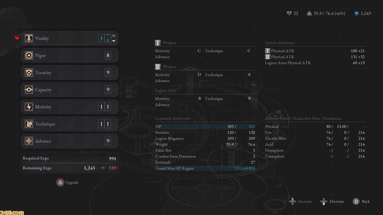The image size is (383, 215).
Task: Click the Motivity level value 11
Action: pyautogui.click(x=104, y=107)
